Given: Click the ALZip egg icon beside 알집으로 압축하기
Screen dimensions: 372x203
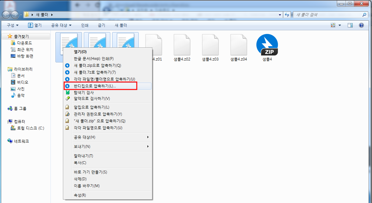Looking at the screenshot, I should click(x=68, y=107).
